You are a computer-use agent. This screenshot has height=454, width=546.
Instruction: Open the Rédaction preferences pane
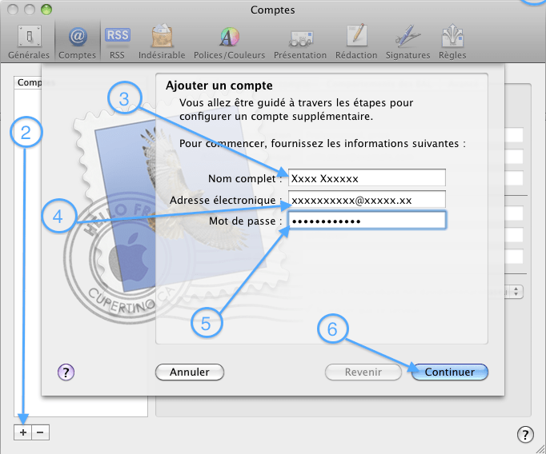(x=356, y=42)
